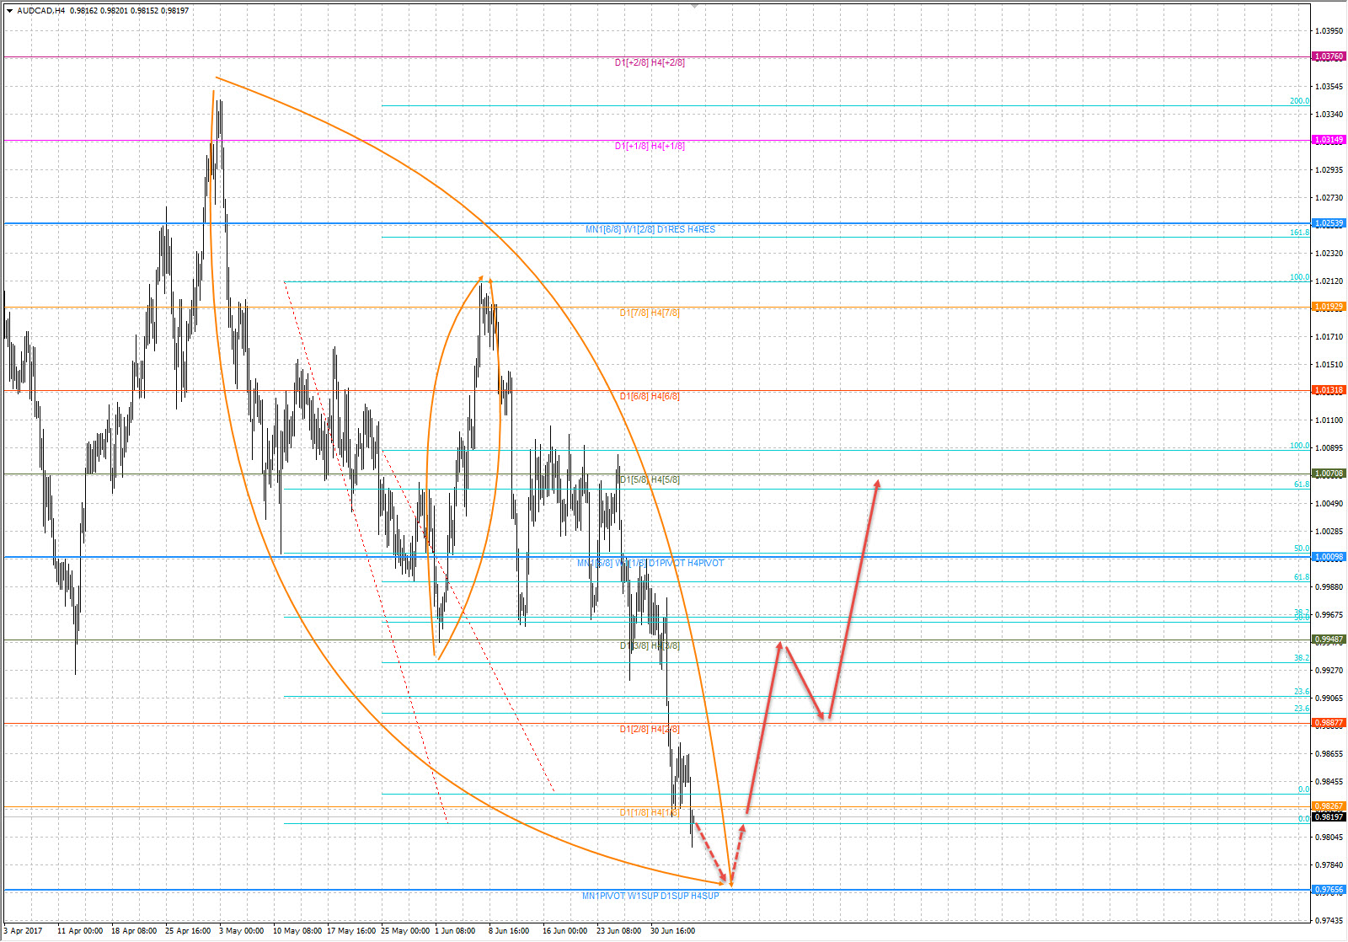Viewport: 1348px width, 942px height.
Task: Select the D1[7/8] H4[7/8] orange label
Action: pyautogui.click(x=650, y=313)
